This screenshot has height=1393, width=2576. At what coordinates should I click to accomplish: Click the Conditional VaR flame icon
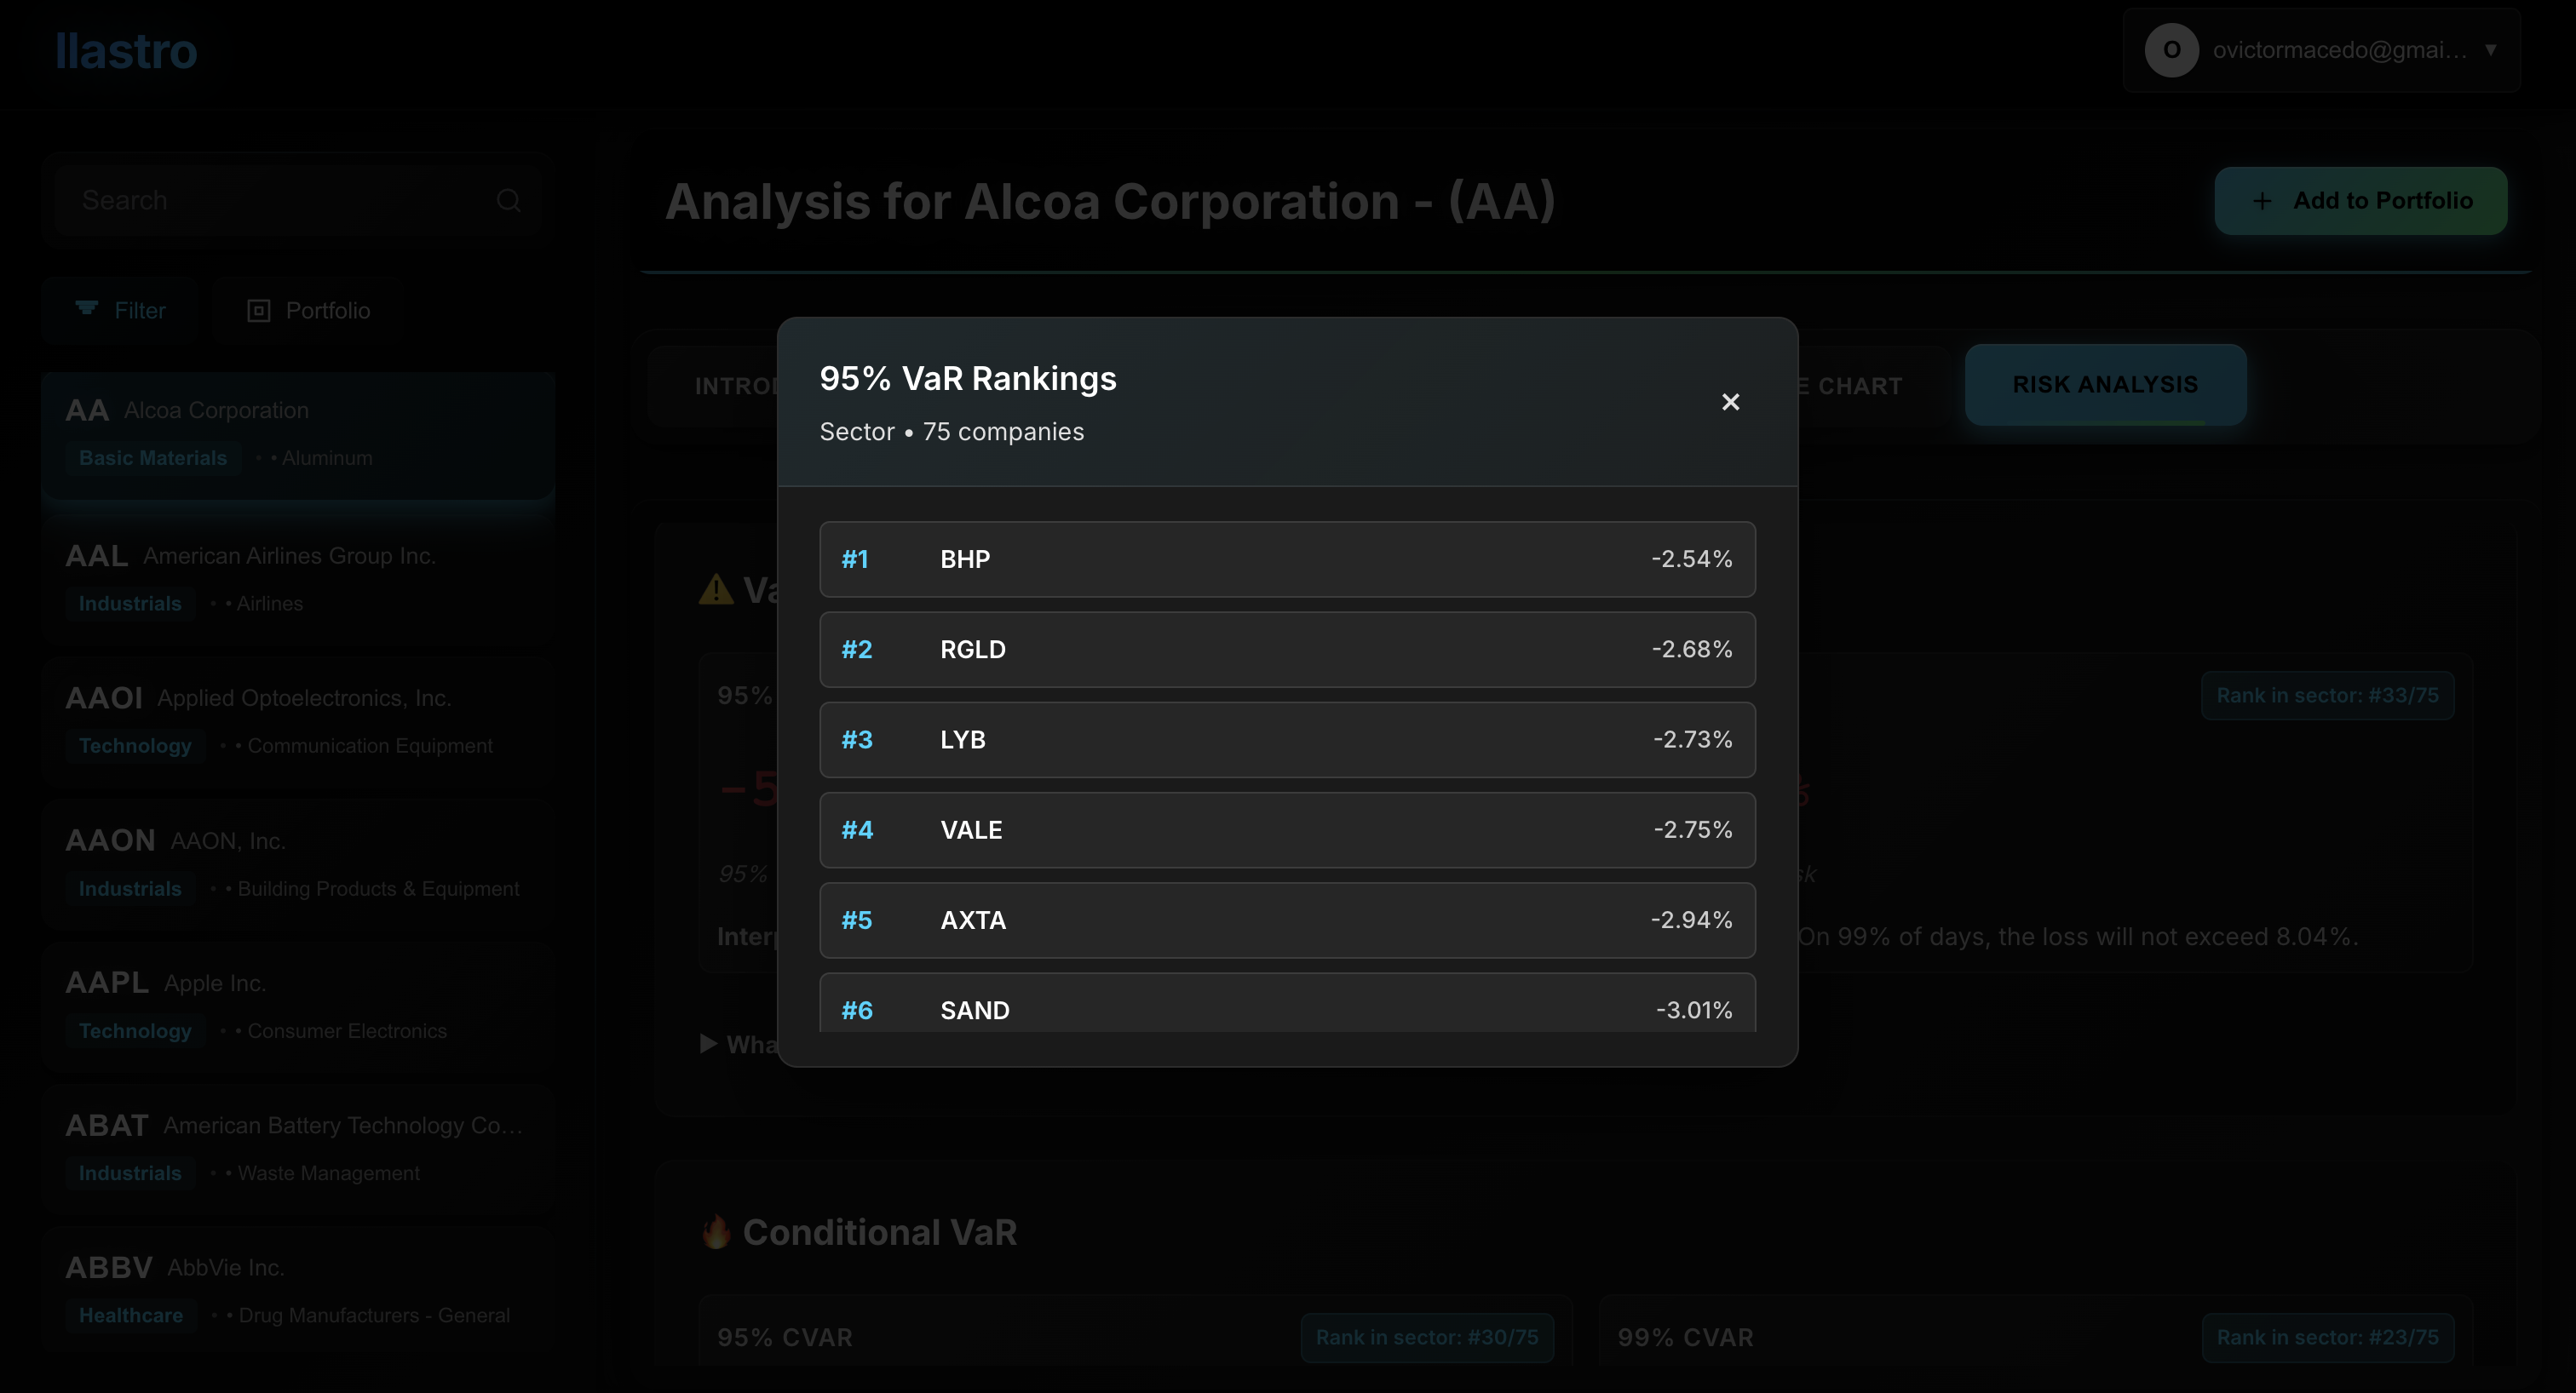click(x=716, y=1232)
